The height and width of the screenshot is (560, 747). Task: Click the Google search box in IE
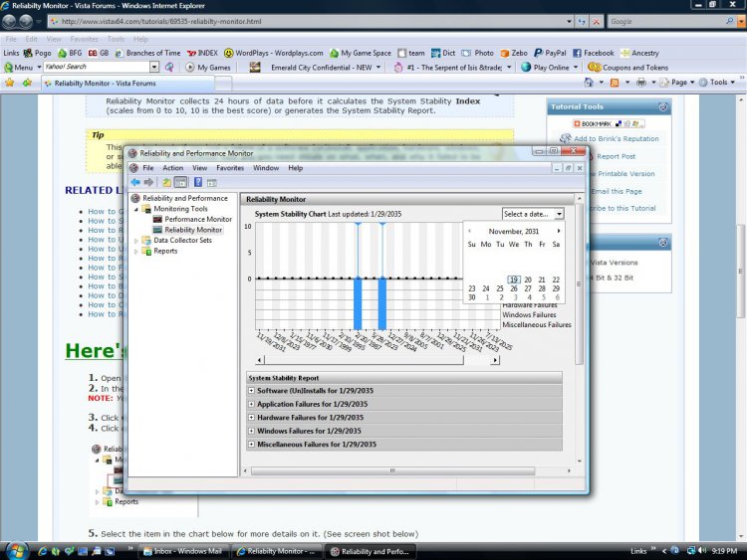coord(666,22)
